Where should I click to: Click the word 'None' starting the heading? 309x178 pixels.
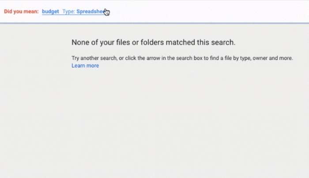(x=80, y=42)
